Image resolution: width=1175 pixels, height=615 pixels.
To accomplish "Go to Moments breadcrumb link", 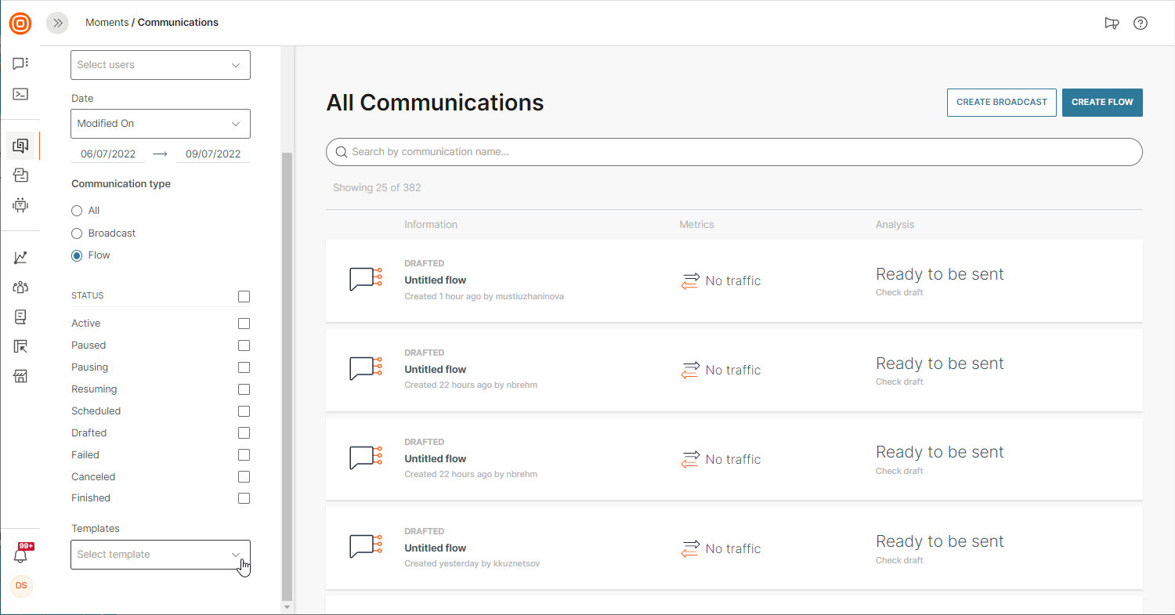I will (x=107, y=23).
